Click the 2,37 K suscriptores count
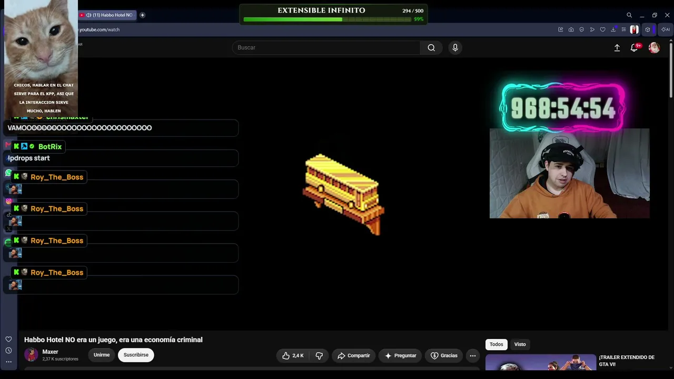The height and width of the screenshot is (379, 674). [x=60, y=359]
